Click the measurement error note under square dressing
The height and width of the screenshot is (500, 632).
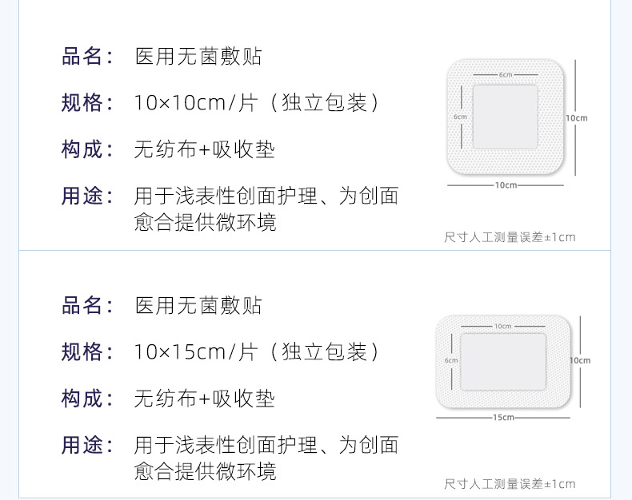coord(510,237)
